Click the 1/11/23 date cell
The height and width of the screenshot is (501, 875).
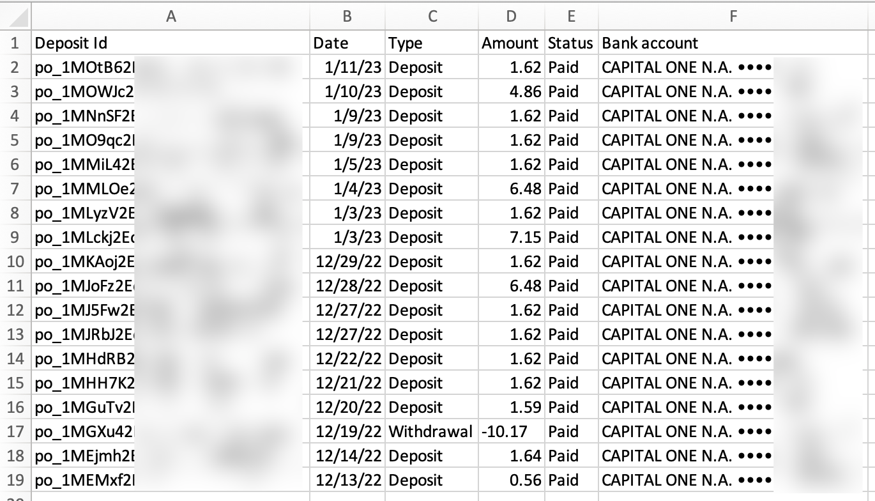click(353, 68)
